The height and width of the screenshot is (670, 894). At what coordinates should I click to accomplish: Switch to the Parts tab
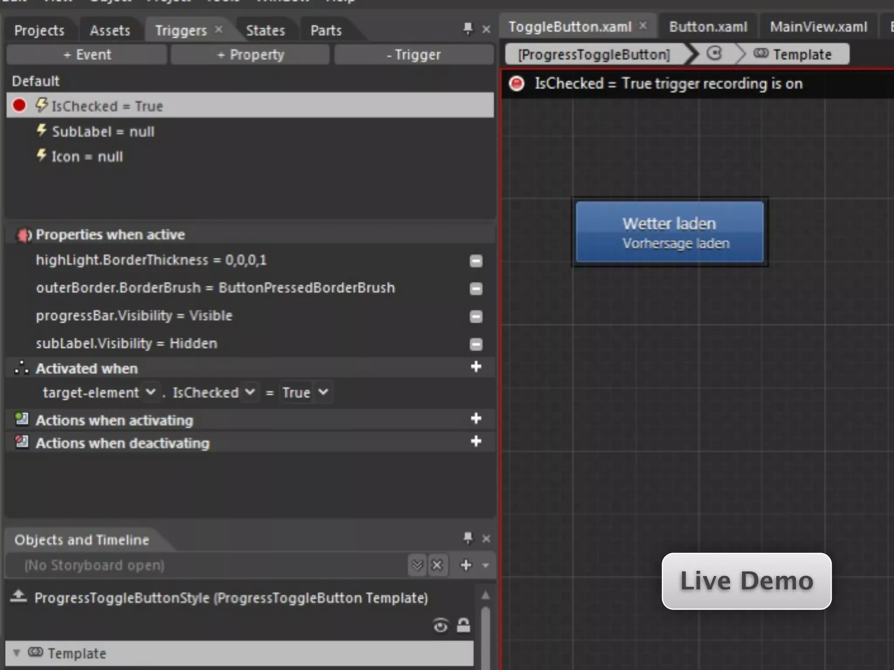[326, 31]
